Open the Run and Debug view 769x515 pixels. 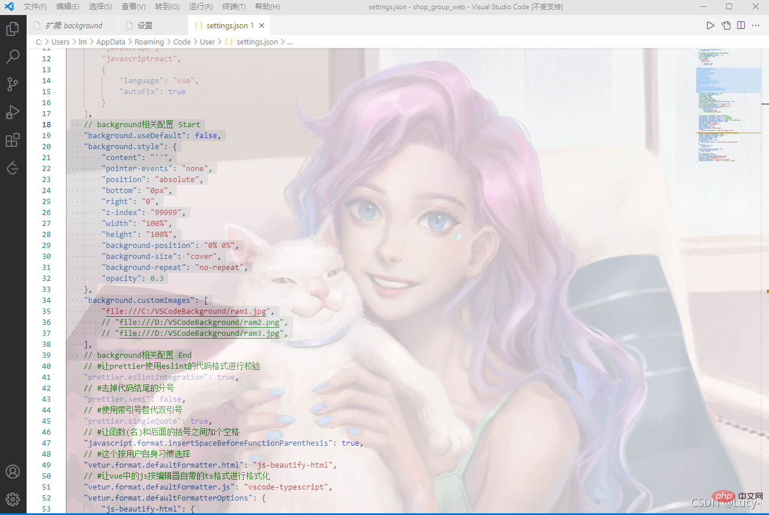[13, 112]
